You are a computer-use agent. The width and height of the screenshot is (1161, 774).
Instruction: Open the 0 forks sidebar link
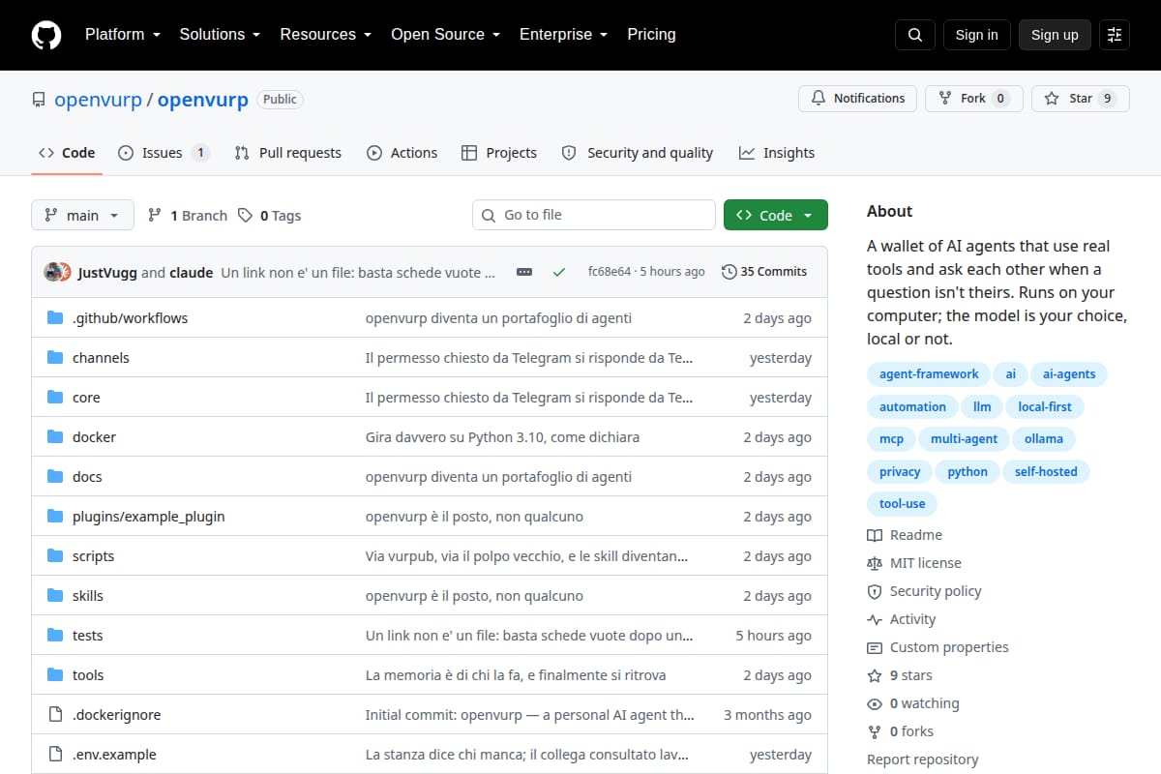(901, 731)
